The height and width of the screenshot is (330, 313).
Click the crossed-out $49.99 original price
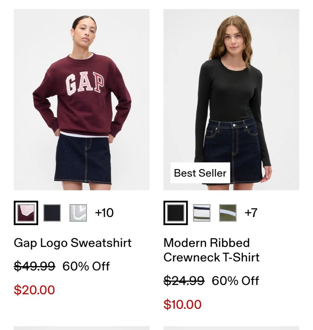point(35,266)
